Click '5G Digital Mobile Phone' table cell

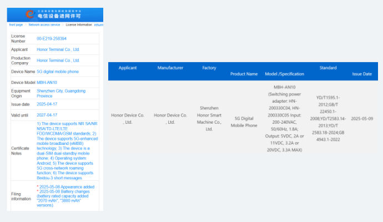pyautogui.click(x=244, y=122)
